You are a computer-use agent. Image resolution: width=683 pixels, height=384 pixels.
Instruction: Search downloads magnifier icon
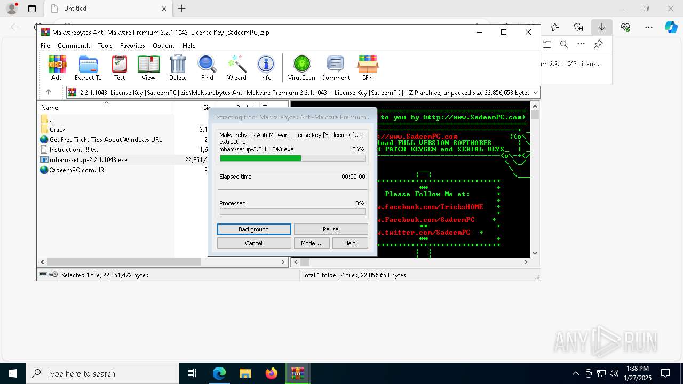tap(564, 44)
